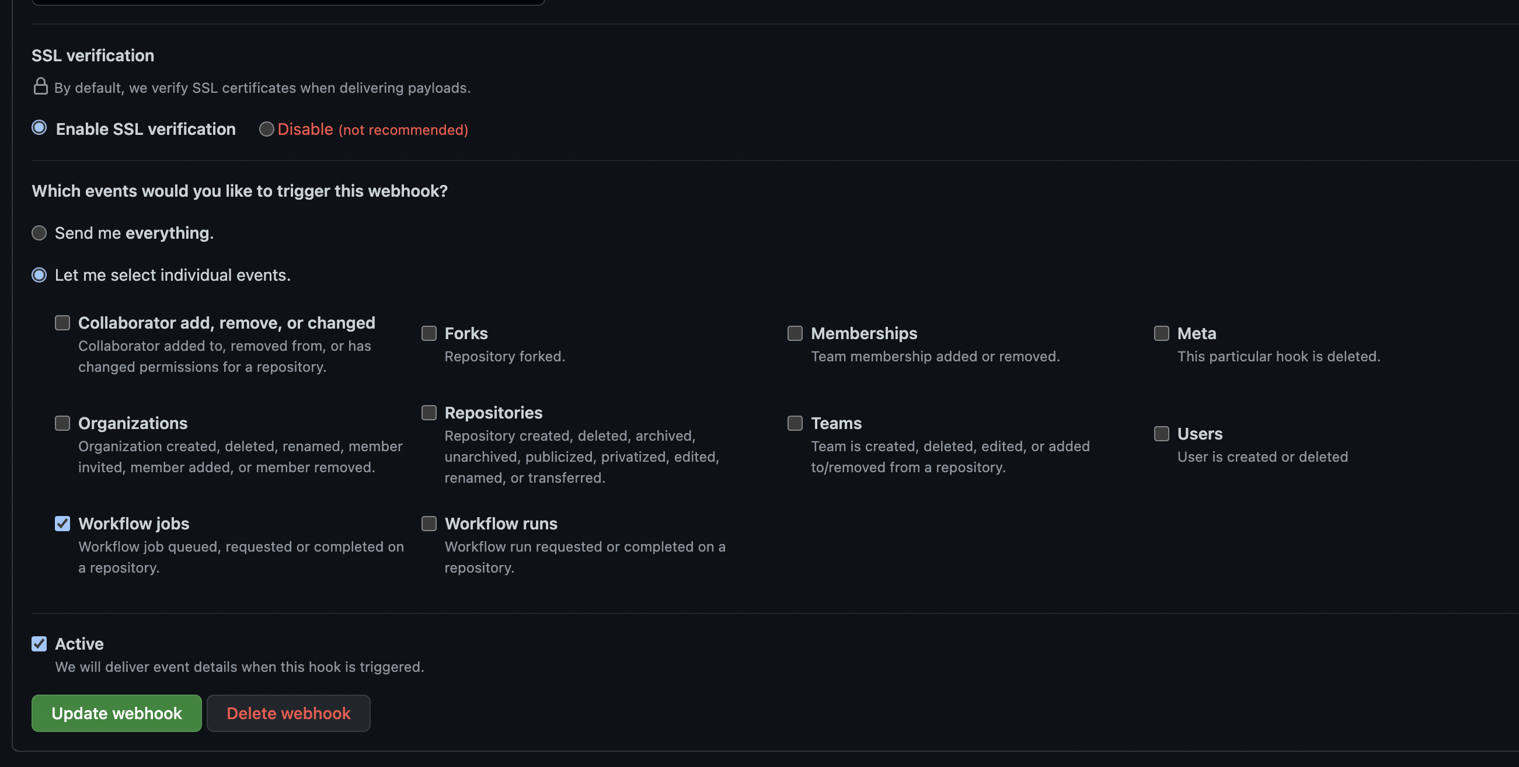
Task: Enable the Repositories event
Action: [x=428, y=413]
